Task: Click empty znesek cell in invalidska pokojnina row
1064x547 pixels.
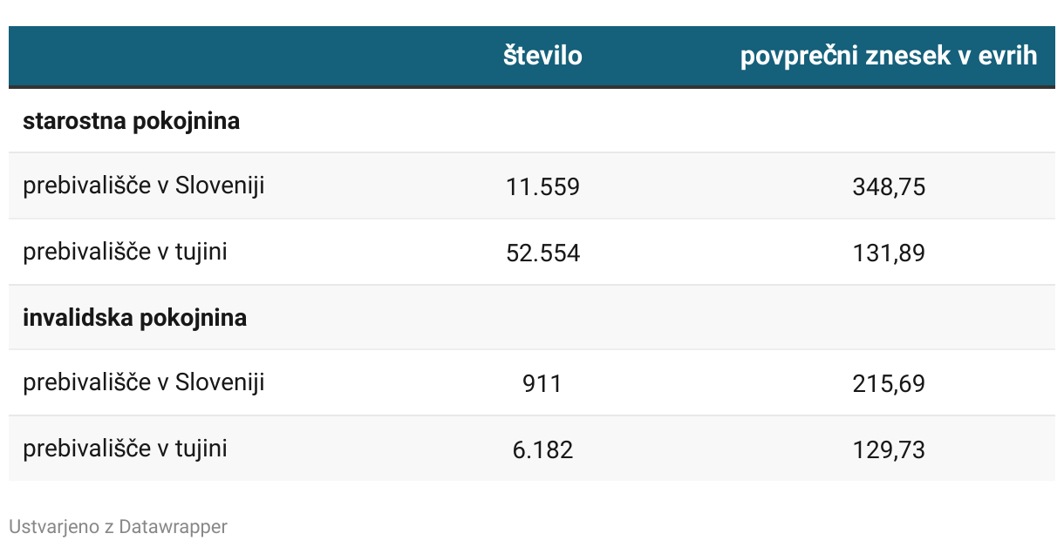Action: pyautogui.click(x=889, y=318)
